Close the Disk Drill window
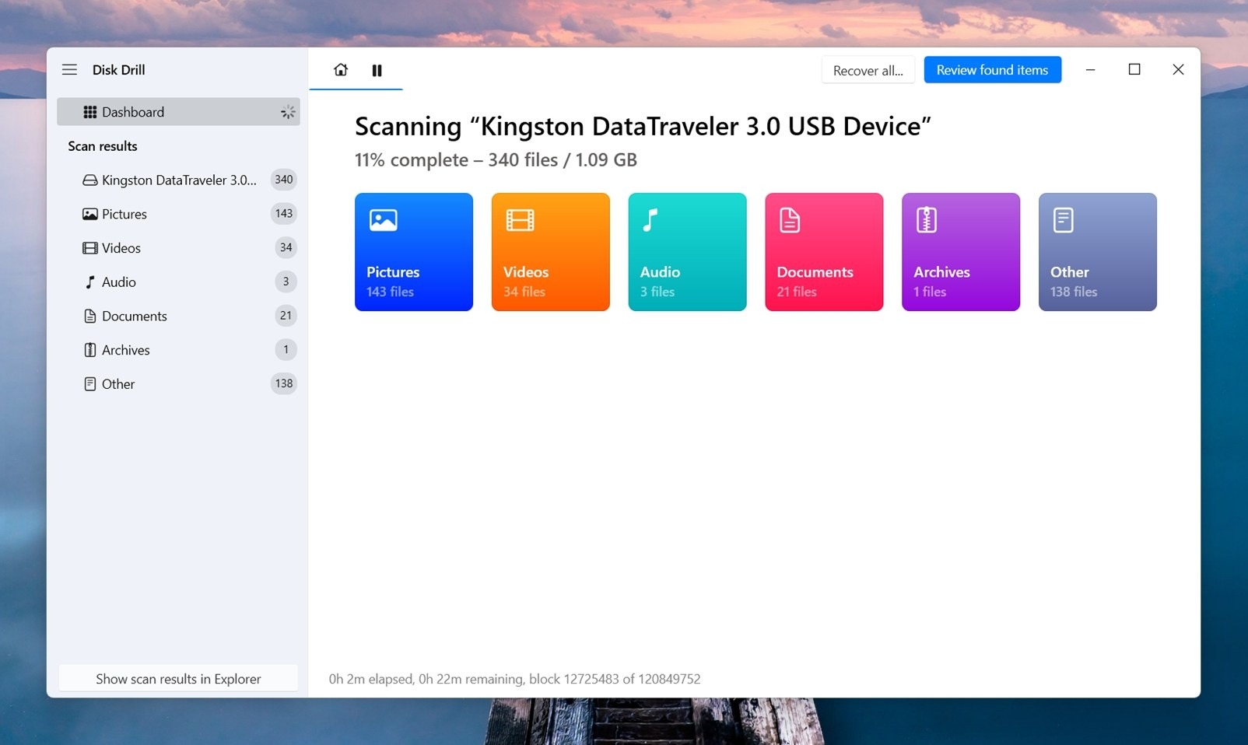 click(1178, 70)
